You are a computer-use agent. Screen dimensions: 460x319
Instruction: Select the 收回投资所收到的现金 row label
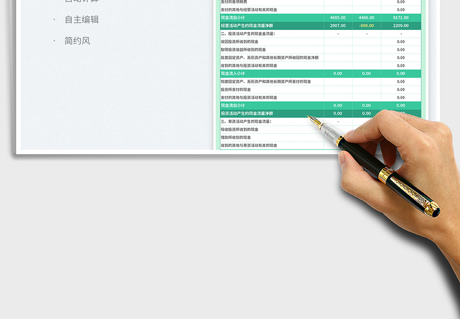tap(239, 41)
